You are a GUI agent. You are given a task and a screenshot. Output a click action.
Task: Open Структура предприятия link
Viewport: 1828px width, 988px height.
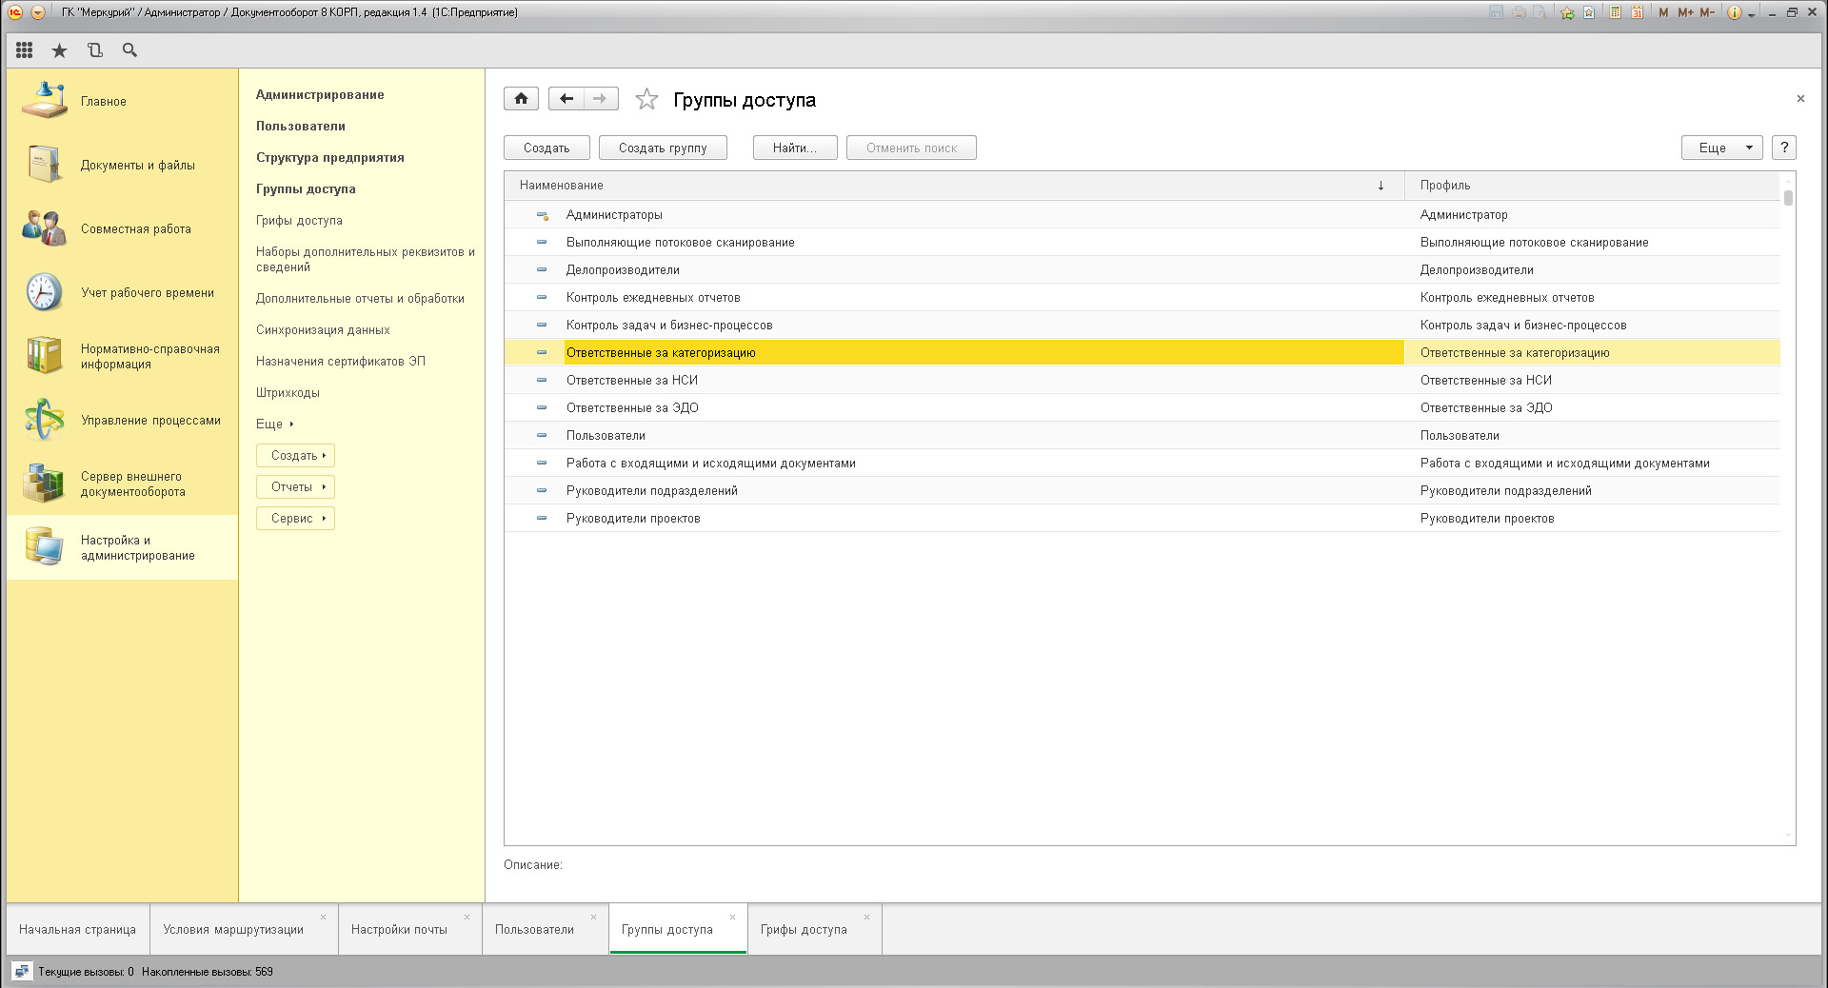pos(329,157)
